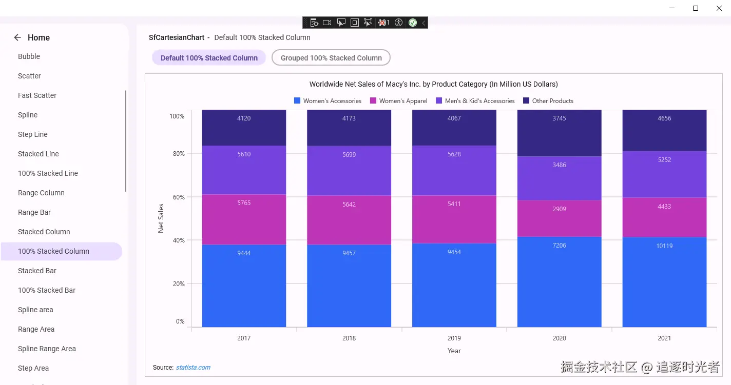The image size is (731, 385).
Task: Toggle the Select Element tool
Action: coord(341,23)
